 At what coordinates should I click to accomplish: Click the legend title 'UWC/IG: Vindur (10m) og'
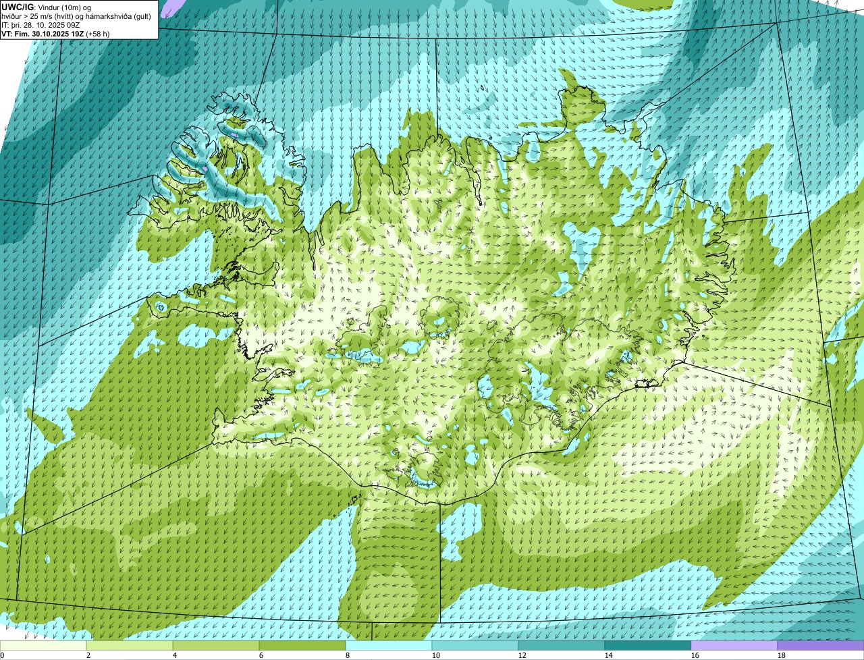click(47, 7)
